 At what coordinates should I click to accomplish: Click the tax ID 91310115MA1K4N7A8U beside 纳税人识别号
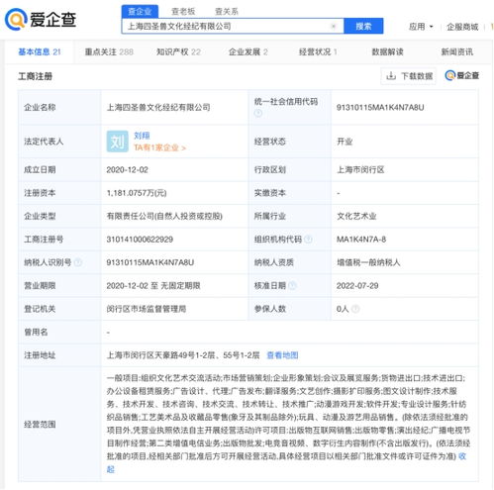click(150, 262)
